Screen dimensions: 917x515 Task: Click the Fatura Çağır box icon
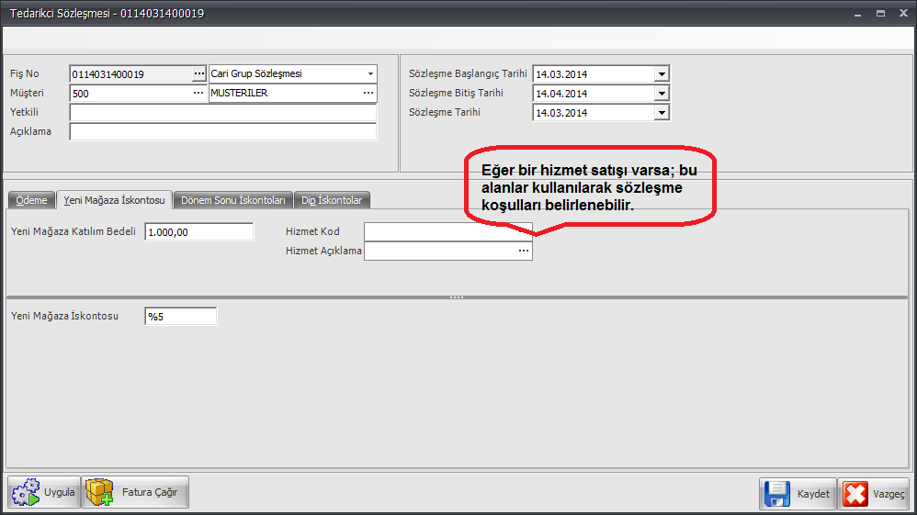tap(99, 493)
